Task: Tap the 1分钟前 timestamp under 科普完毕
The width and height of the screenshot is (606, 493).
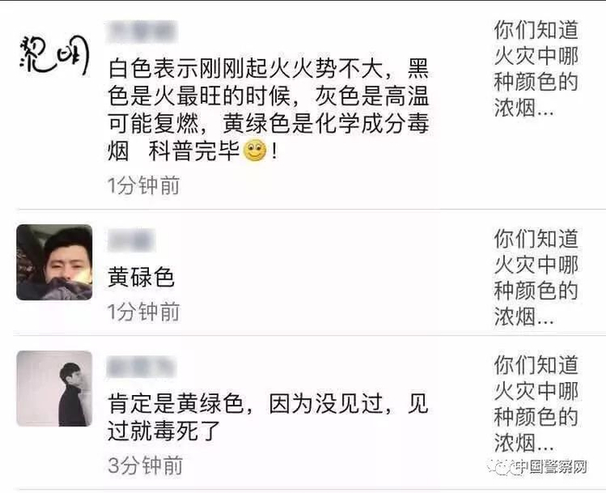Action: coord(144,185)
